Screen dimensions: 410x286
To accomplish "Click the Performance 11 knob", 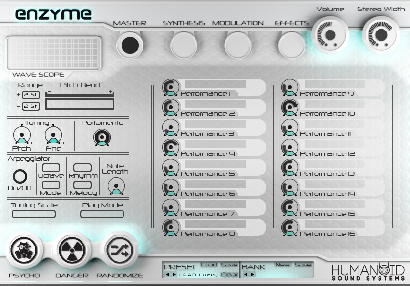I will click(x=290, y=128).
